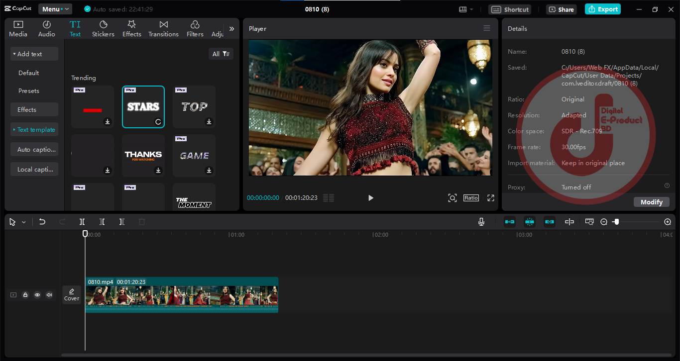
Task: Delete left of playhead
Action: point(102,222)
